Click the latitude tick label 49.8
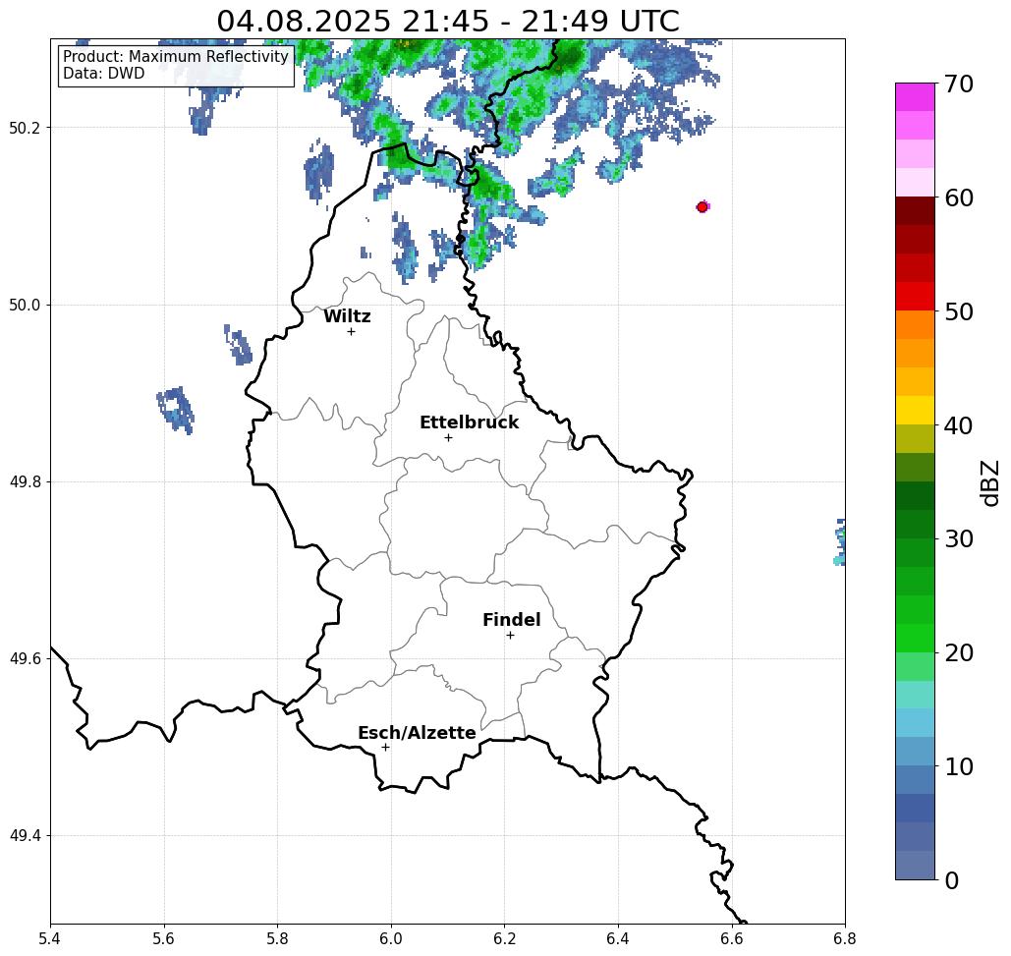 25,482
